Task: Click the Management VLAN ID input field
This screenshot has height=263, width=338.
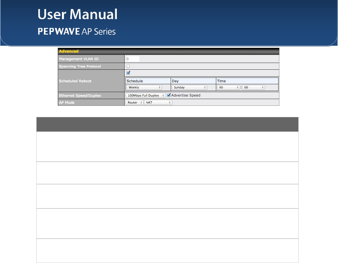Action: click(x=132, y=59)
